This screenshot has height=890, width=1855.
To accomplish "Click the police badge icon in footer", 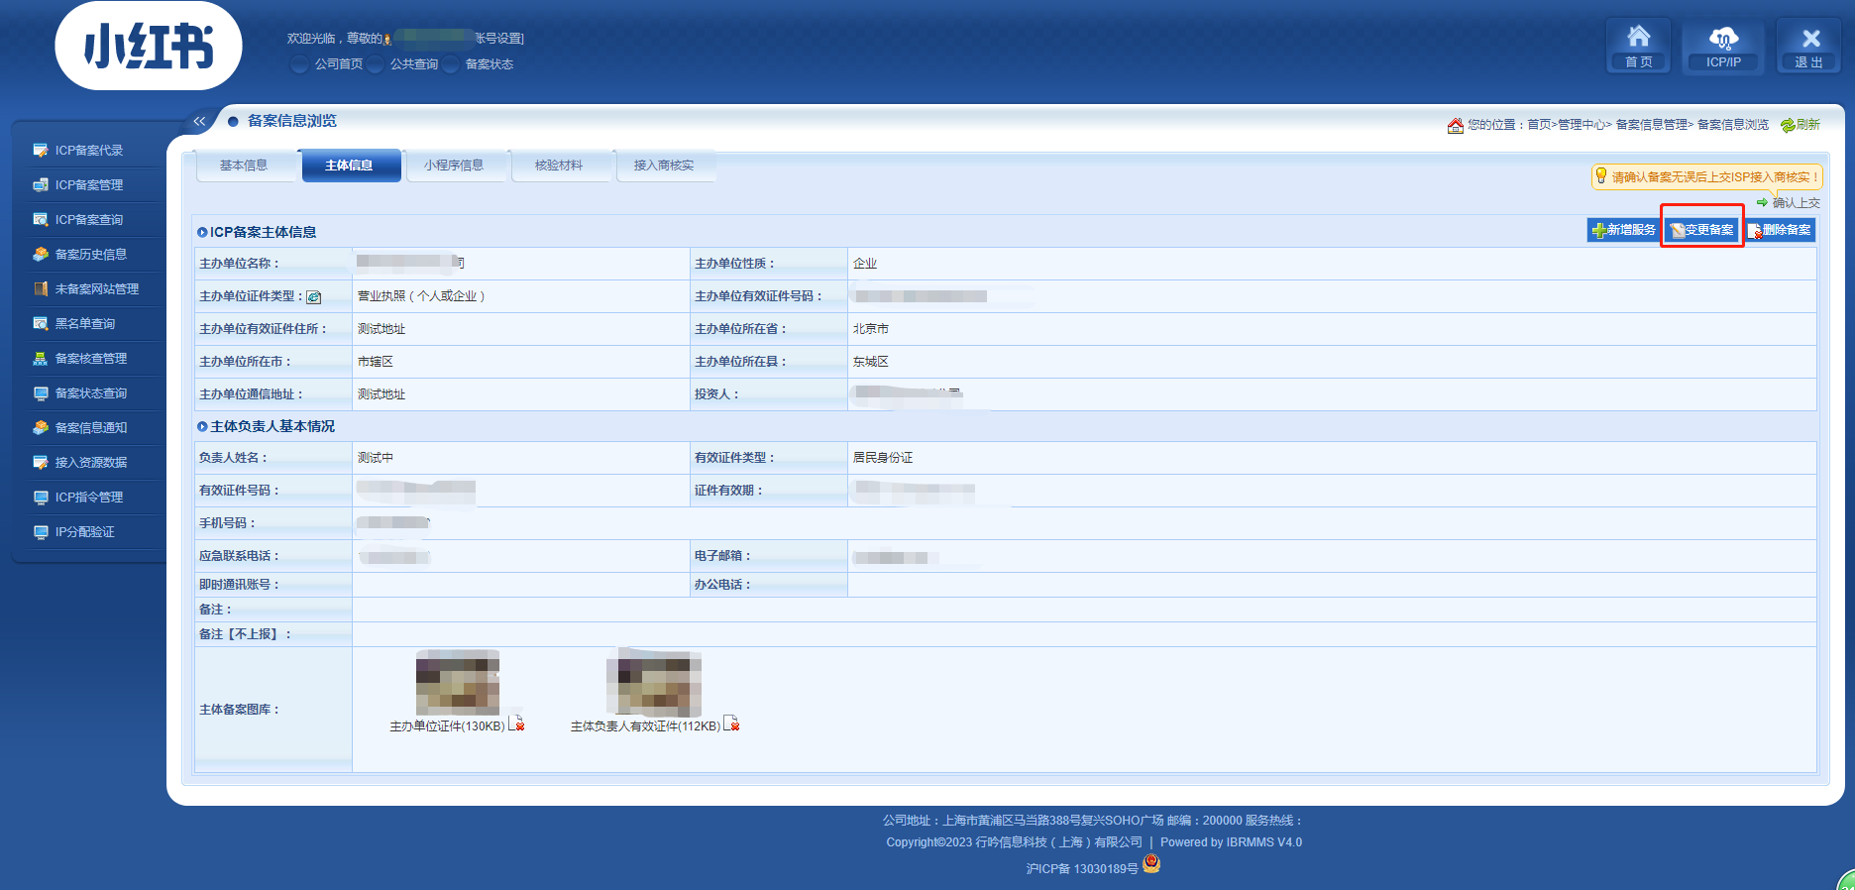I will point(1151,863).
